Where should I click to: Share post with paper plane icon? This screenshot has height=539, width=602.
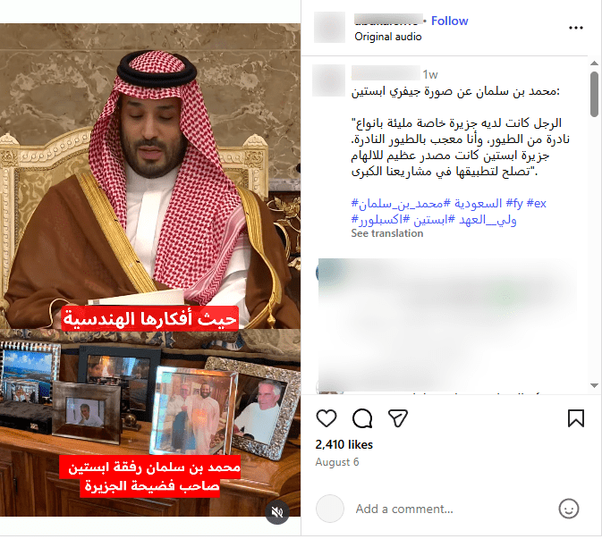(397, 417)
